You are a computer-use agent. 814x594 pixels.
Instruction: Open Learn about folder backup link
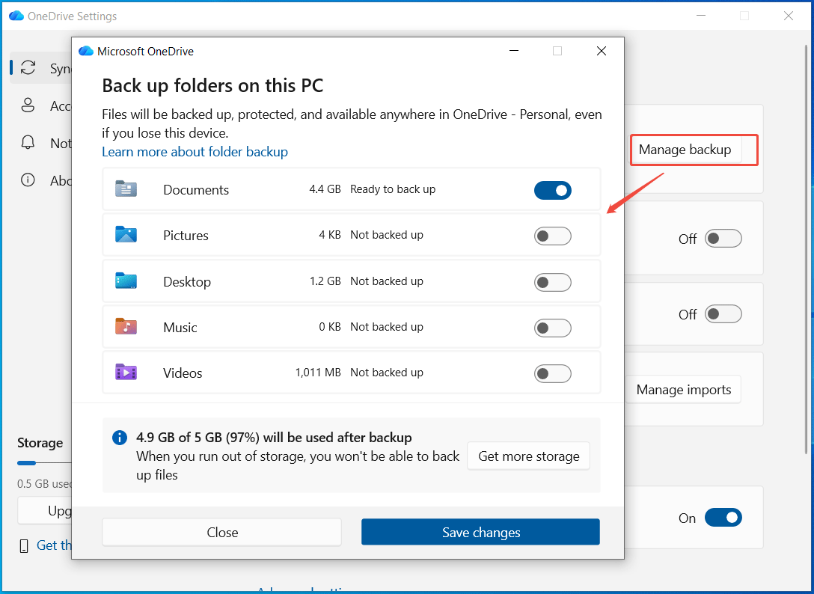pos(195,152)
